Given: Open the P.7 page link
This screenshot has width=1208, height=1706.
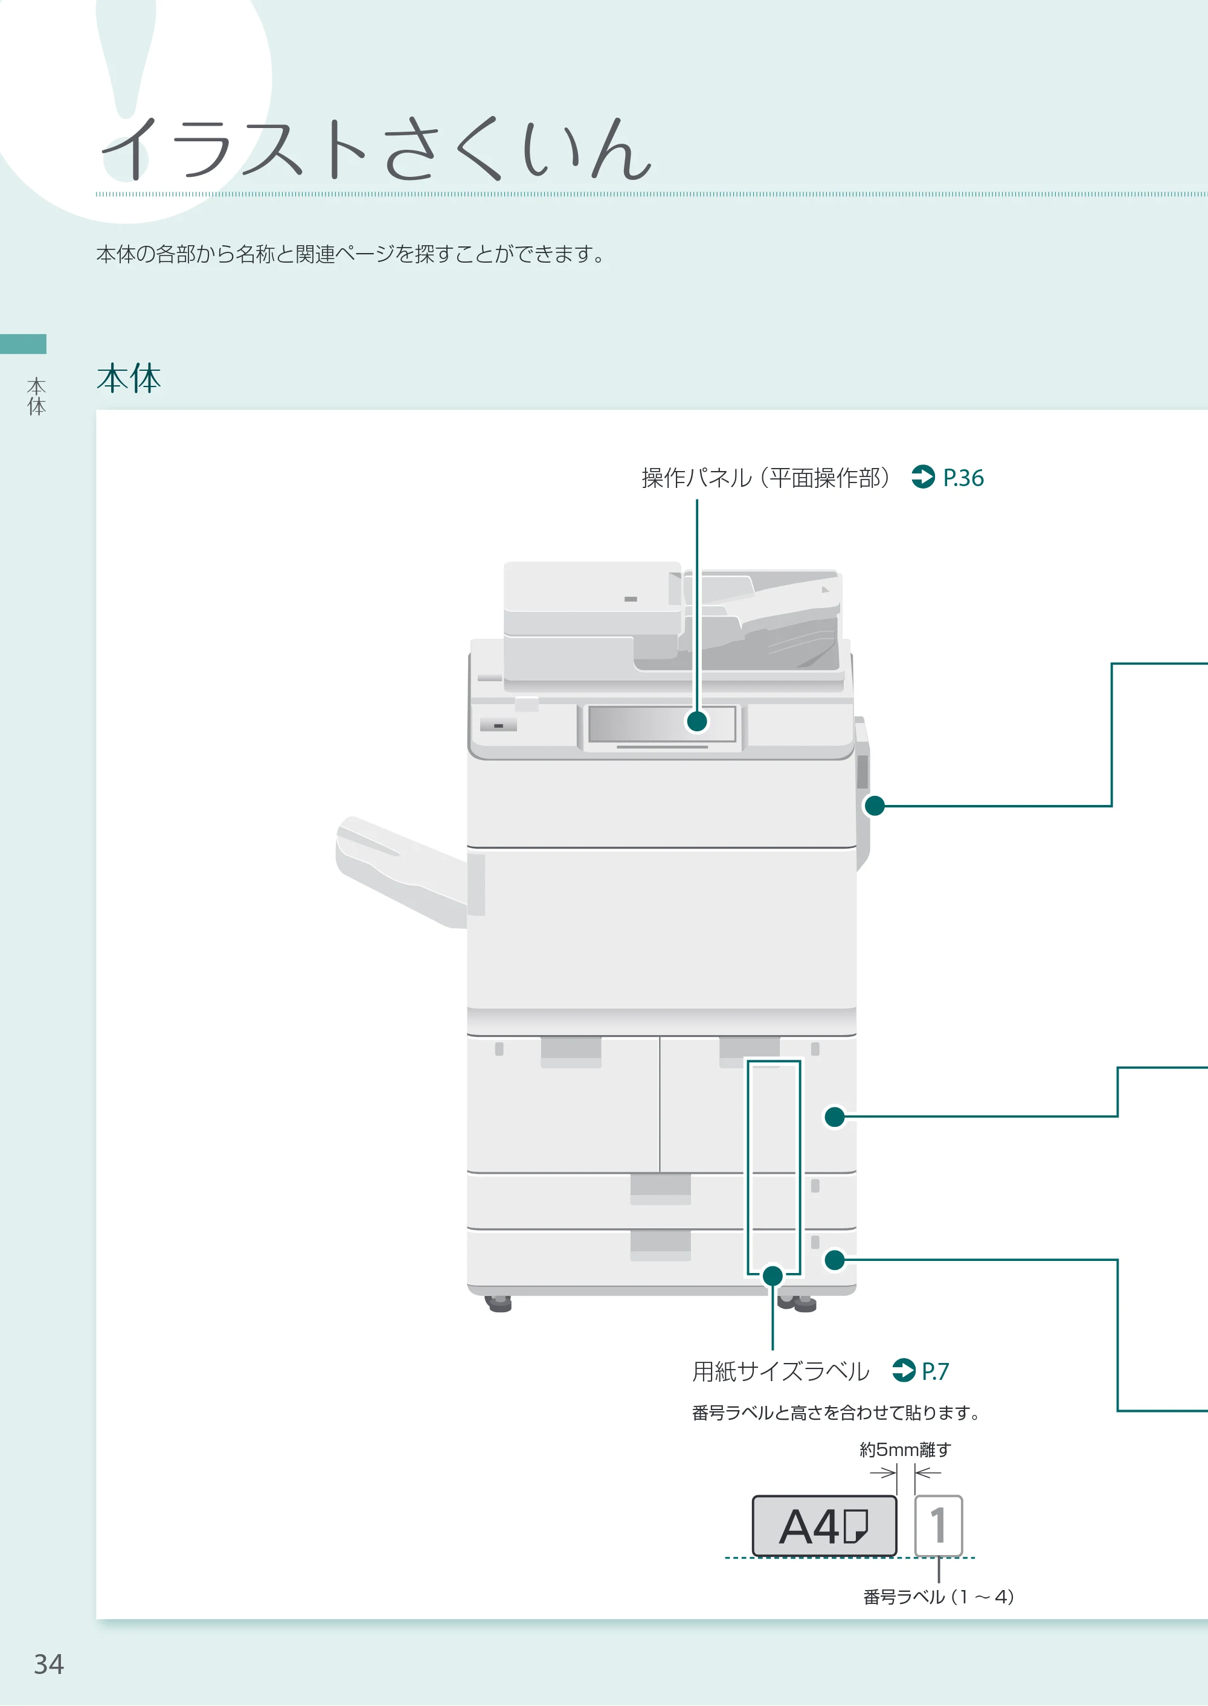Looking at the screenshot, I should tap(935, 1371).
